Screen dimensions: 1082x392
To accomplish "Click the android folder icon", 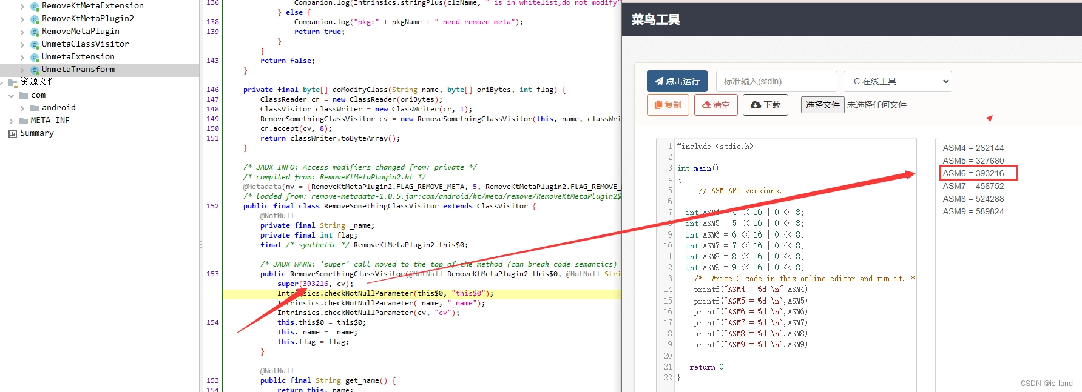I will point(35,108).
